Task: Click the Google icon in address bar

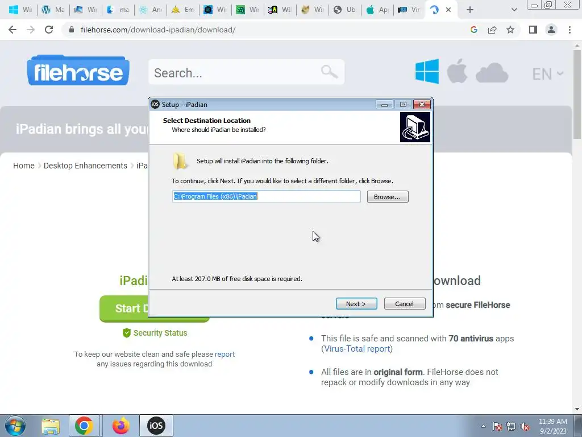Action: (473, 30)
